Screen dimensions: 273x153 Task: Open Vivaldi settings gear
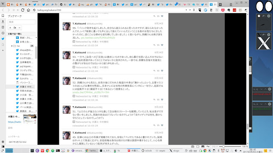click(x=3, y=142)
